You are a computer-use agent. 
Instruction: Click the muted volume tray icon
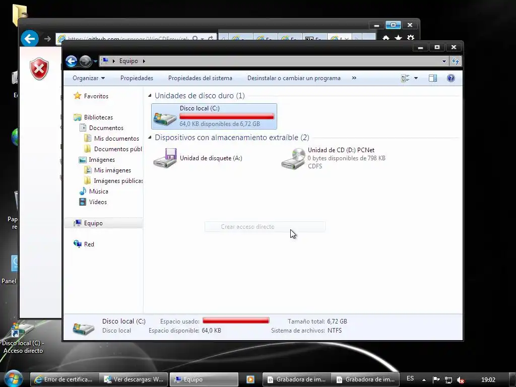461,380
